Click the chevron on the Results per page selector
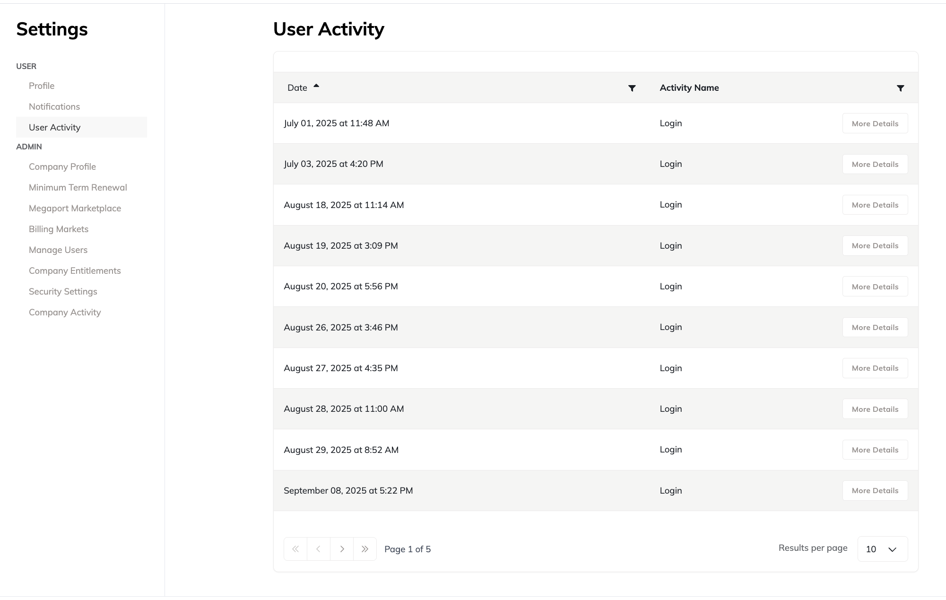This screenshot has width=946, height=600. coord(892,549)
